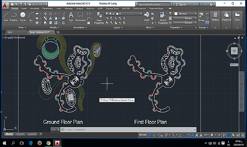Click the Insert block icon
Image resolution: width=247 pixels, height=147 pixels.
pyautogui.click(x=147, y=15)
